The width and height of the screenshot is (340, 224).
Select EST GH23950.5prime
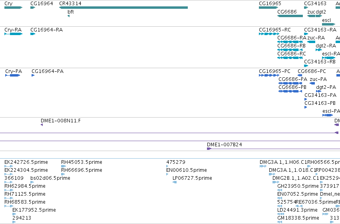pyautogui.click(x=298, y=186)
